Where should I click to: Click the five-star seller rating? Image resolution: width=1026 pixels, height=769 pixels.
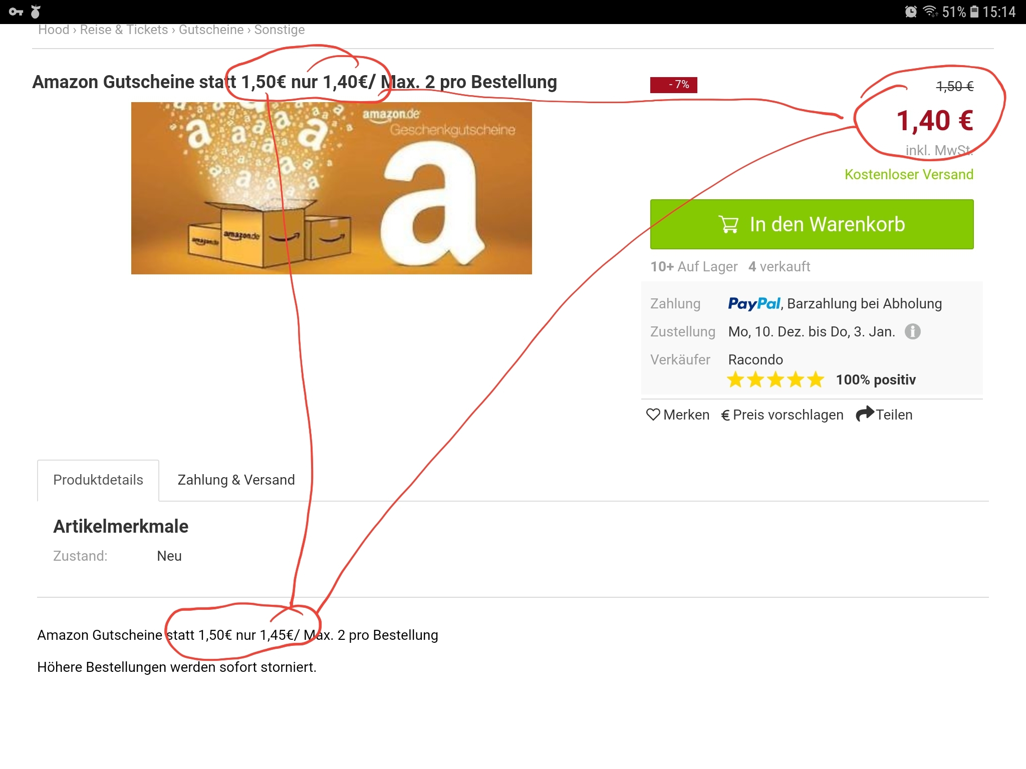[775, 379]
